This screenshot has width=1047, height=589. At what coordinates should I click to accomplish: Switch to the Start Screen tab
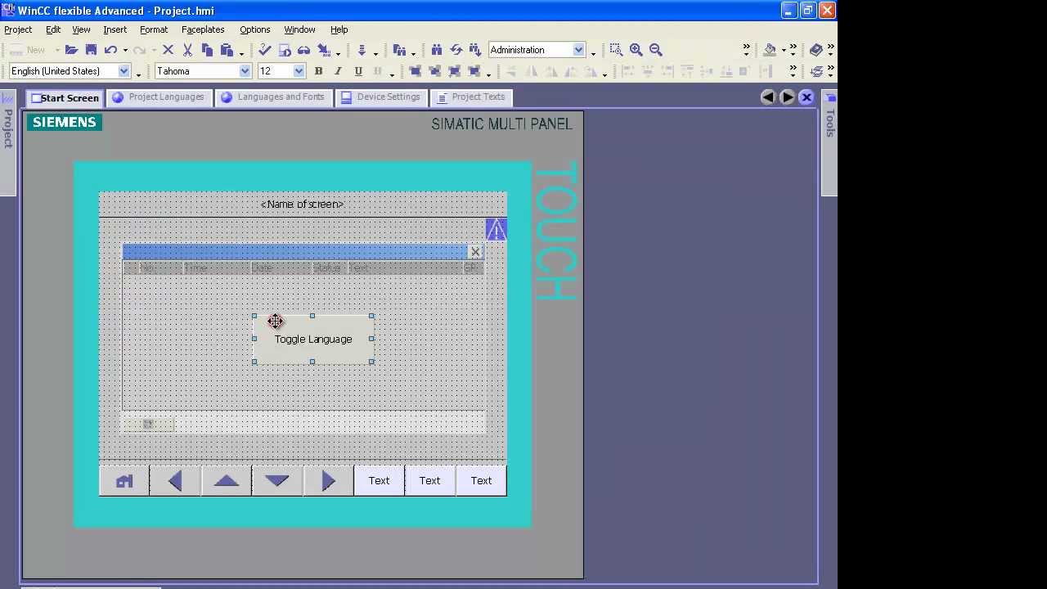click(x=65, y=97)
